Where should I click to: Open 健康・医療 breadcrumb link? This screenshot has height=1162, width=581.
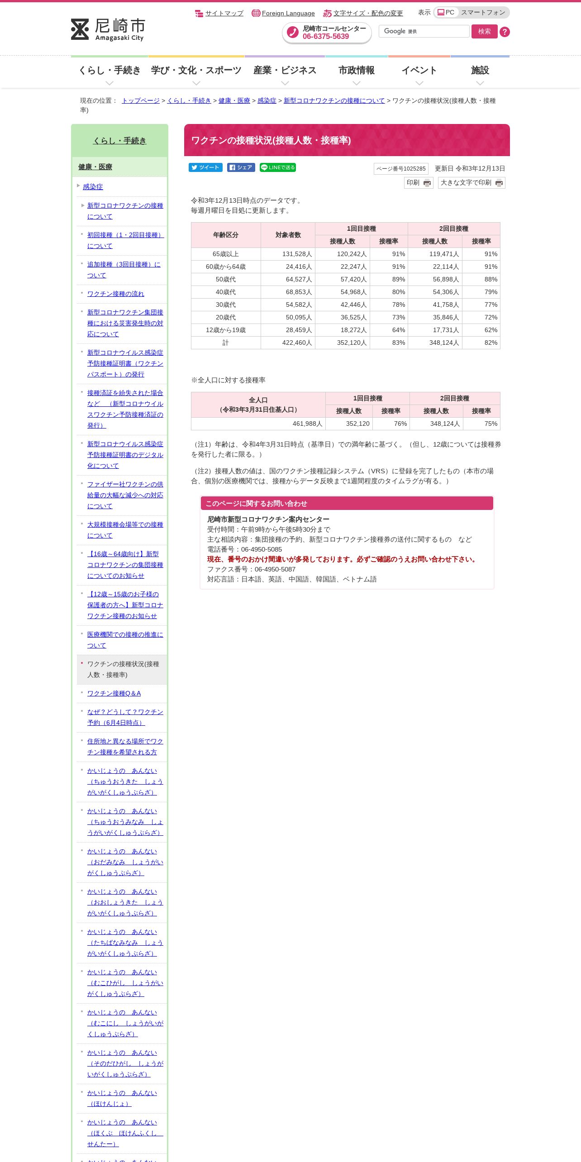[234, 100]
